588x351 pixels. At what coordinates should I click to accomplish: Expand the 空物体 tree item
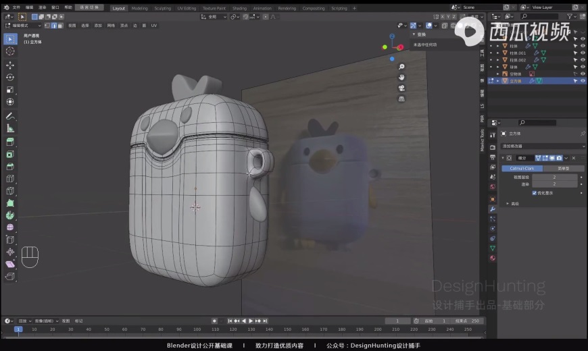pyautogui.click(x=498, y=74)
